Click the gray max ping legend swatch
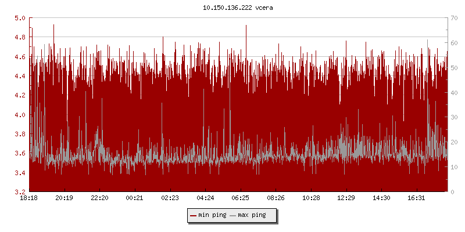This screenshot has width=465, height=232. click(233, 215)
